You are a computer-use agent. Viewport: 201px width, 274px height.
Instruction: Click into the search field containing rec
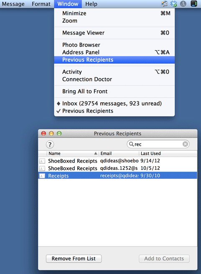click(x=158, y=144)
